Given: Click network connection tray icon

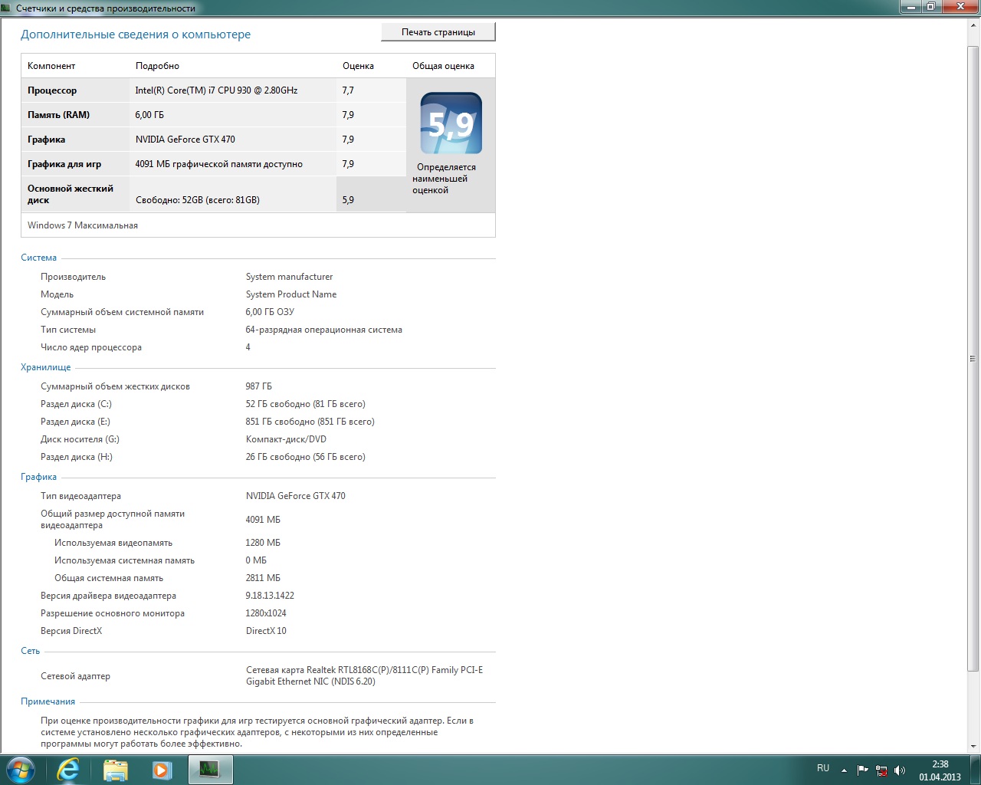Looking at the screenshot, I should tap(881, 770).
